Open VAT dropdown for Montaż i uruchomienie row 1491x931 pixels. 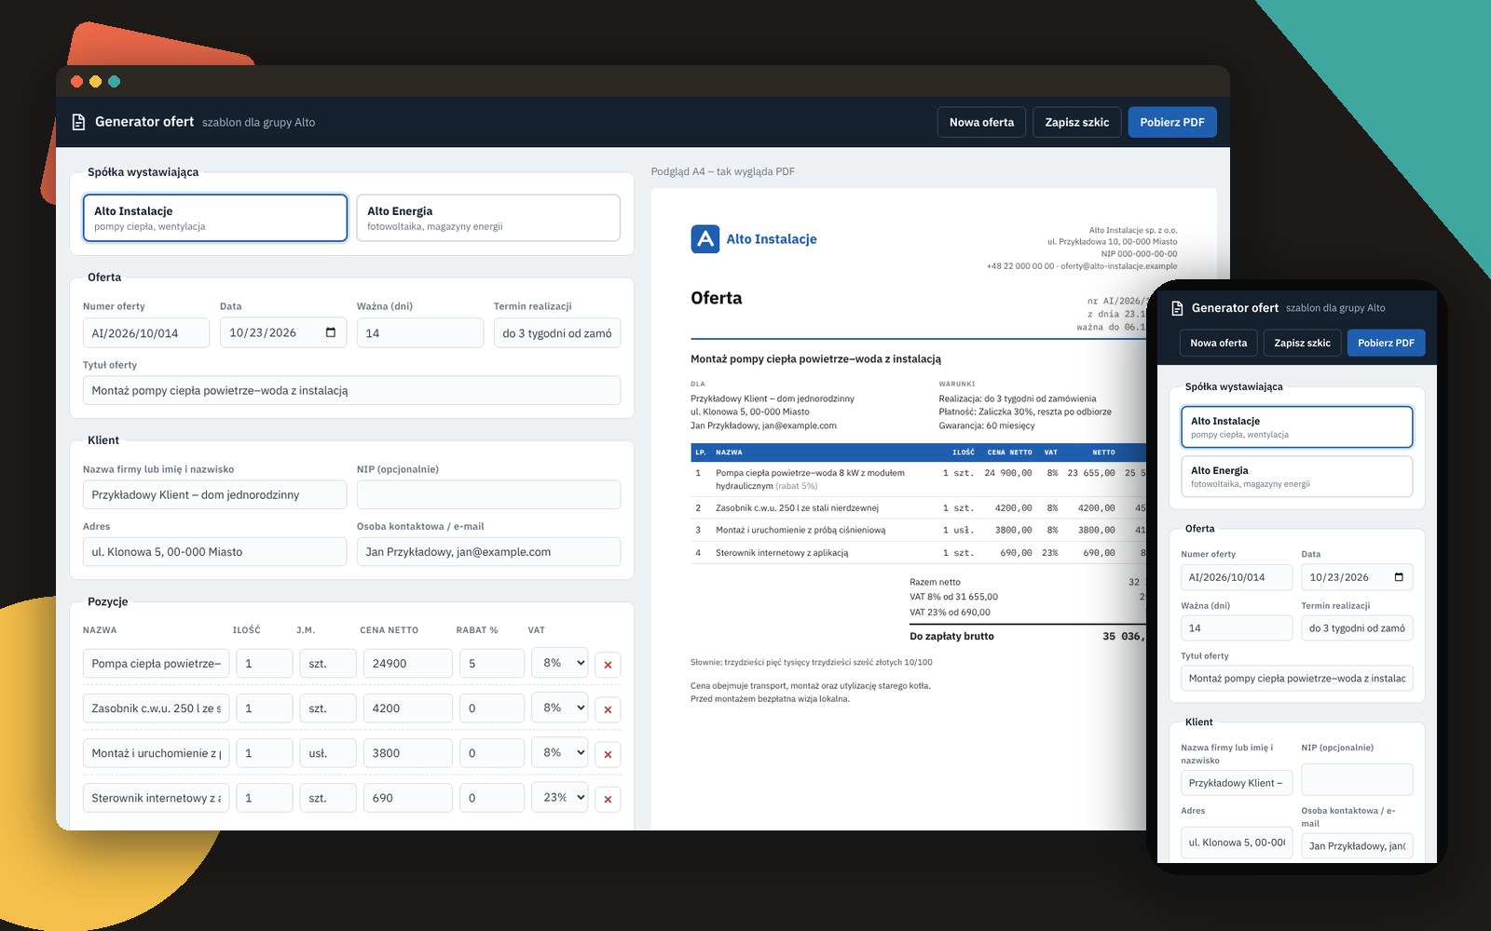coord(560,752)
